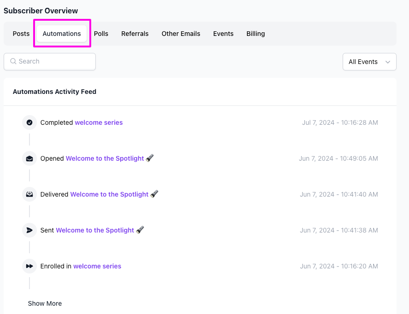Open the Polls tab
Viewport: 409px width, 314px height.
101,34
